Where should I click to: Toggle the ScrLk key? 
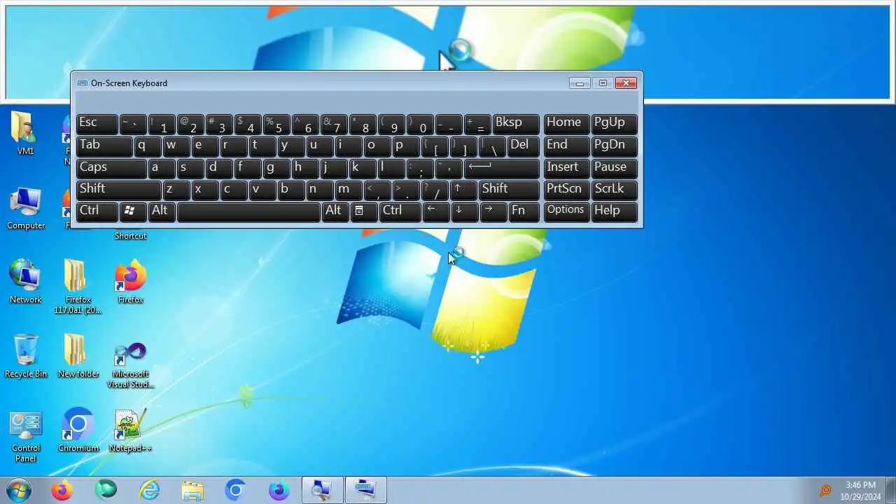point(615,190)
